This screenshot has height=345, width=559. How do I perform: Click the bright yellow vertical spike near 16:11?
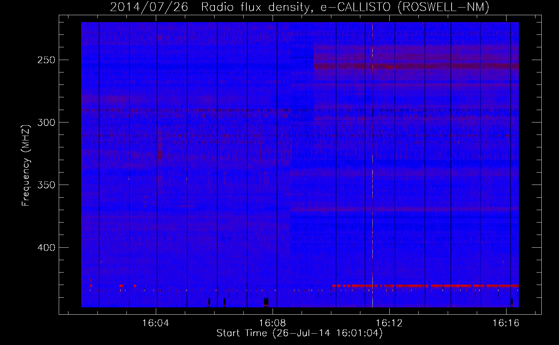pos(372,165)
